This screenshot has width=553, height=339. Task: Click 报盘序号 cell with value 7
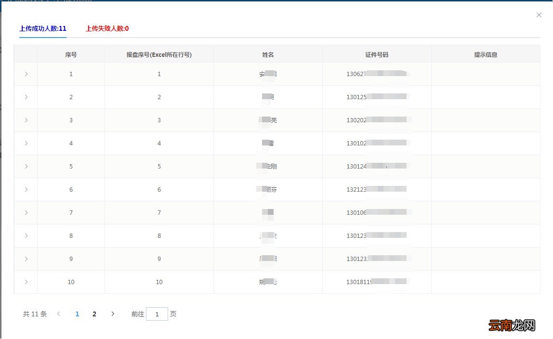pos(159,212)
